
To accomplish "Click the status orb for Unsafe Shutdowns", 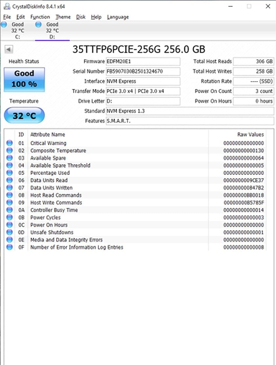I will pyautogui.click(x=10, y=232).
